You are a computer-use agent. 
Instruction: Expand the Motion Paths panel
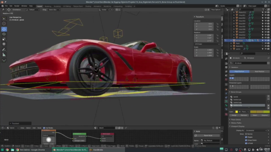pos(236,123)
